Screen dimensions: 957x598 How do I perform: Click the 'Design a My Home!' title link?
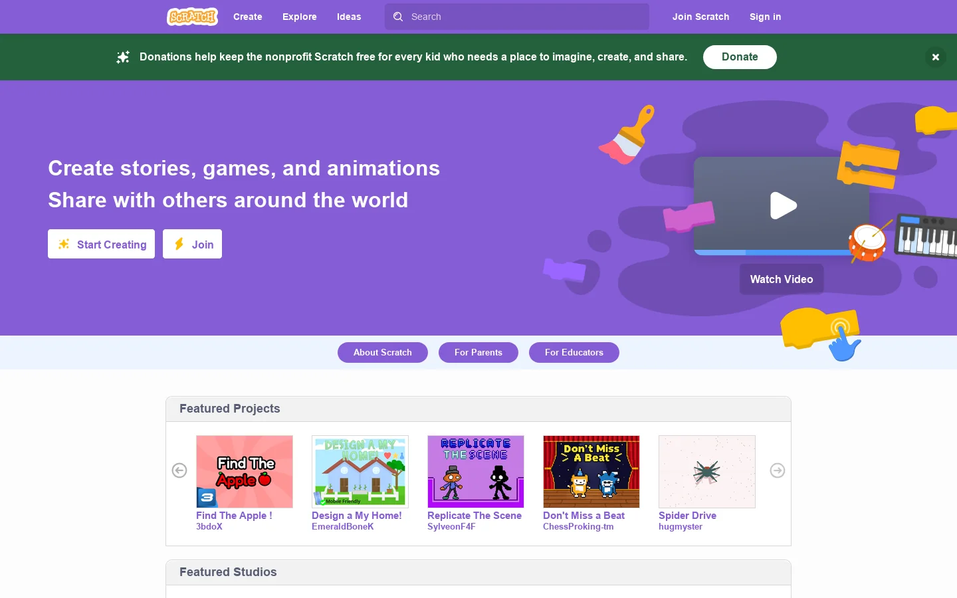pyautogui.click(x=357, y=516)
